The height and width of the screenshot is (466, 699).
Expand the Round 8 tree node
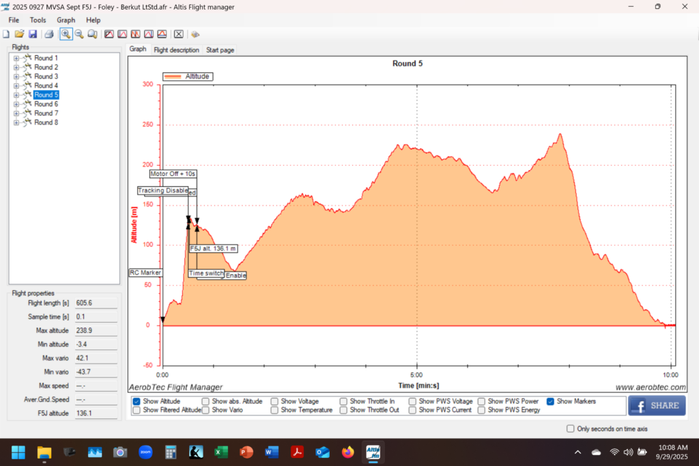click(x=16, y=122)
